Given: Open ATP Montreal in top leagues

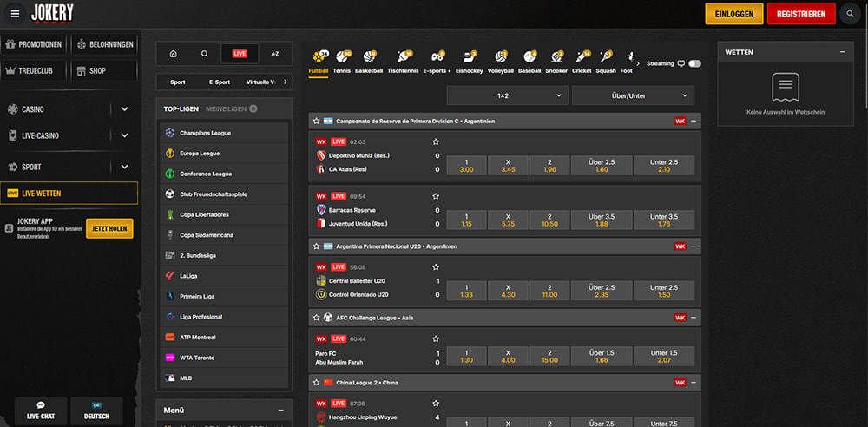Looking at the screenshot, I should (x=224, y=338).
